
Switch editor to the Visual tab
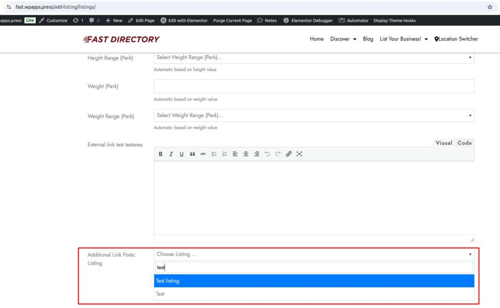click(x=443, y=143)
